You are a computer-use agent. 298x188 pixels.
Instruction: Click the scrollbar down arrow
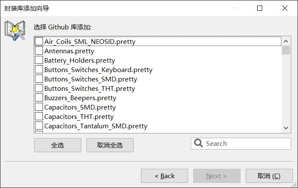[286, 128]
